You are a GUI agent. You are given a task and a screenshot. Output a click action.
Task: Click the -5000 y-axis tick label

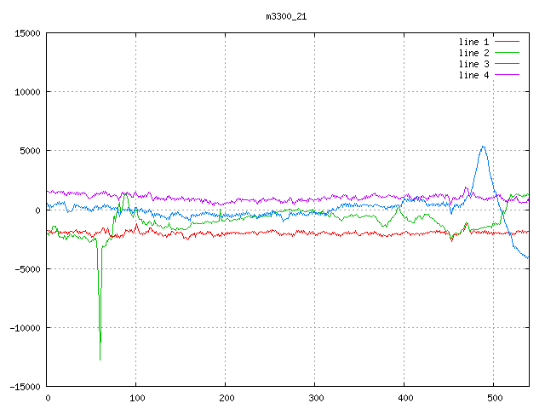coord(27,268)
